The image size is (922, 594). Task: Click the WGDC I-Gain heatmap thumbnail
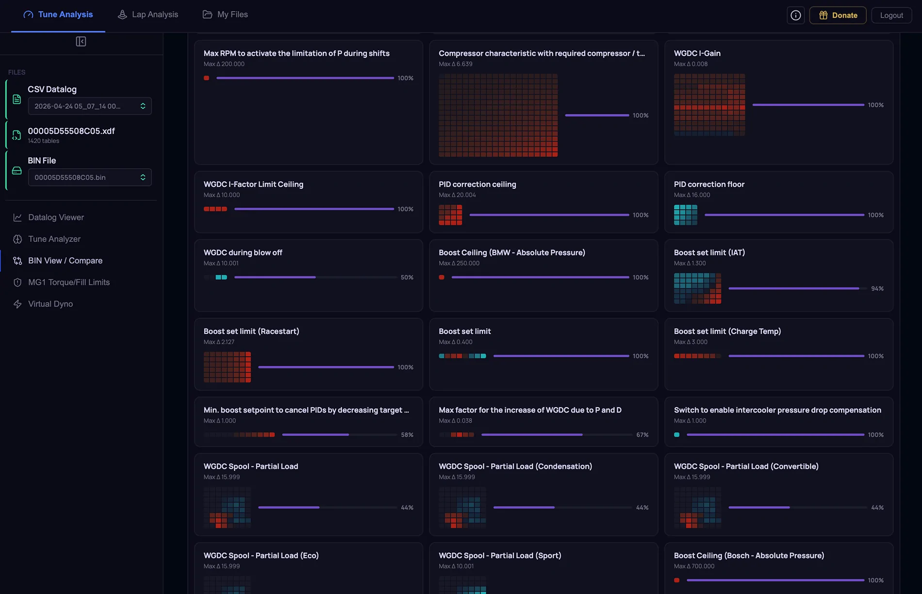[x=709, y=105]
